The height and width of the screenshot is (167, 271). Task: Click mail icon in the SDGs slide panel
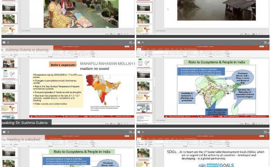[x=139, y=132]
